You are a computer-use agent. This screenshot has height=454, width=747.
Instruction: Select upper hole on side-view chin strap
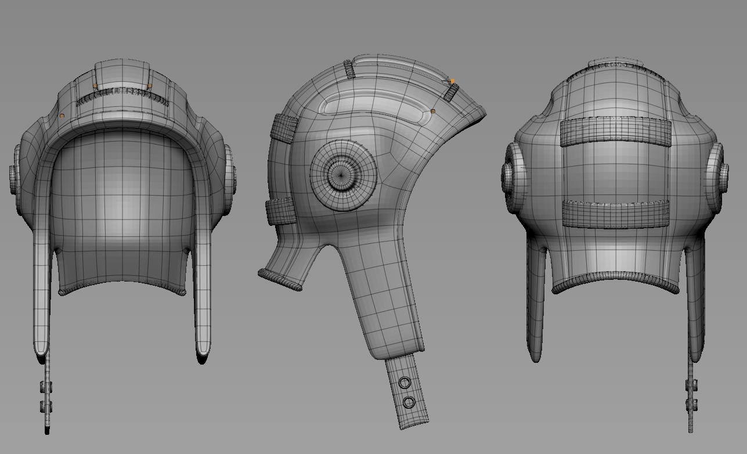coord(405,383)
